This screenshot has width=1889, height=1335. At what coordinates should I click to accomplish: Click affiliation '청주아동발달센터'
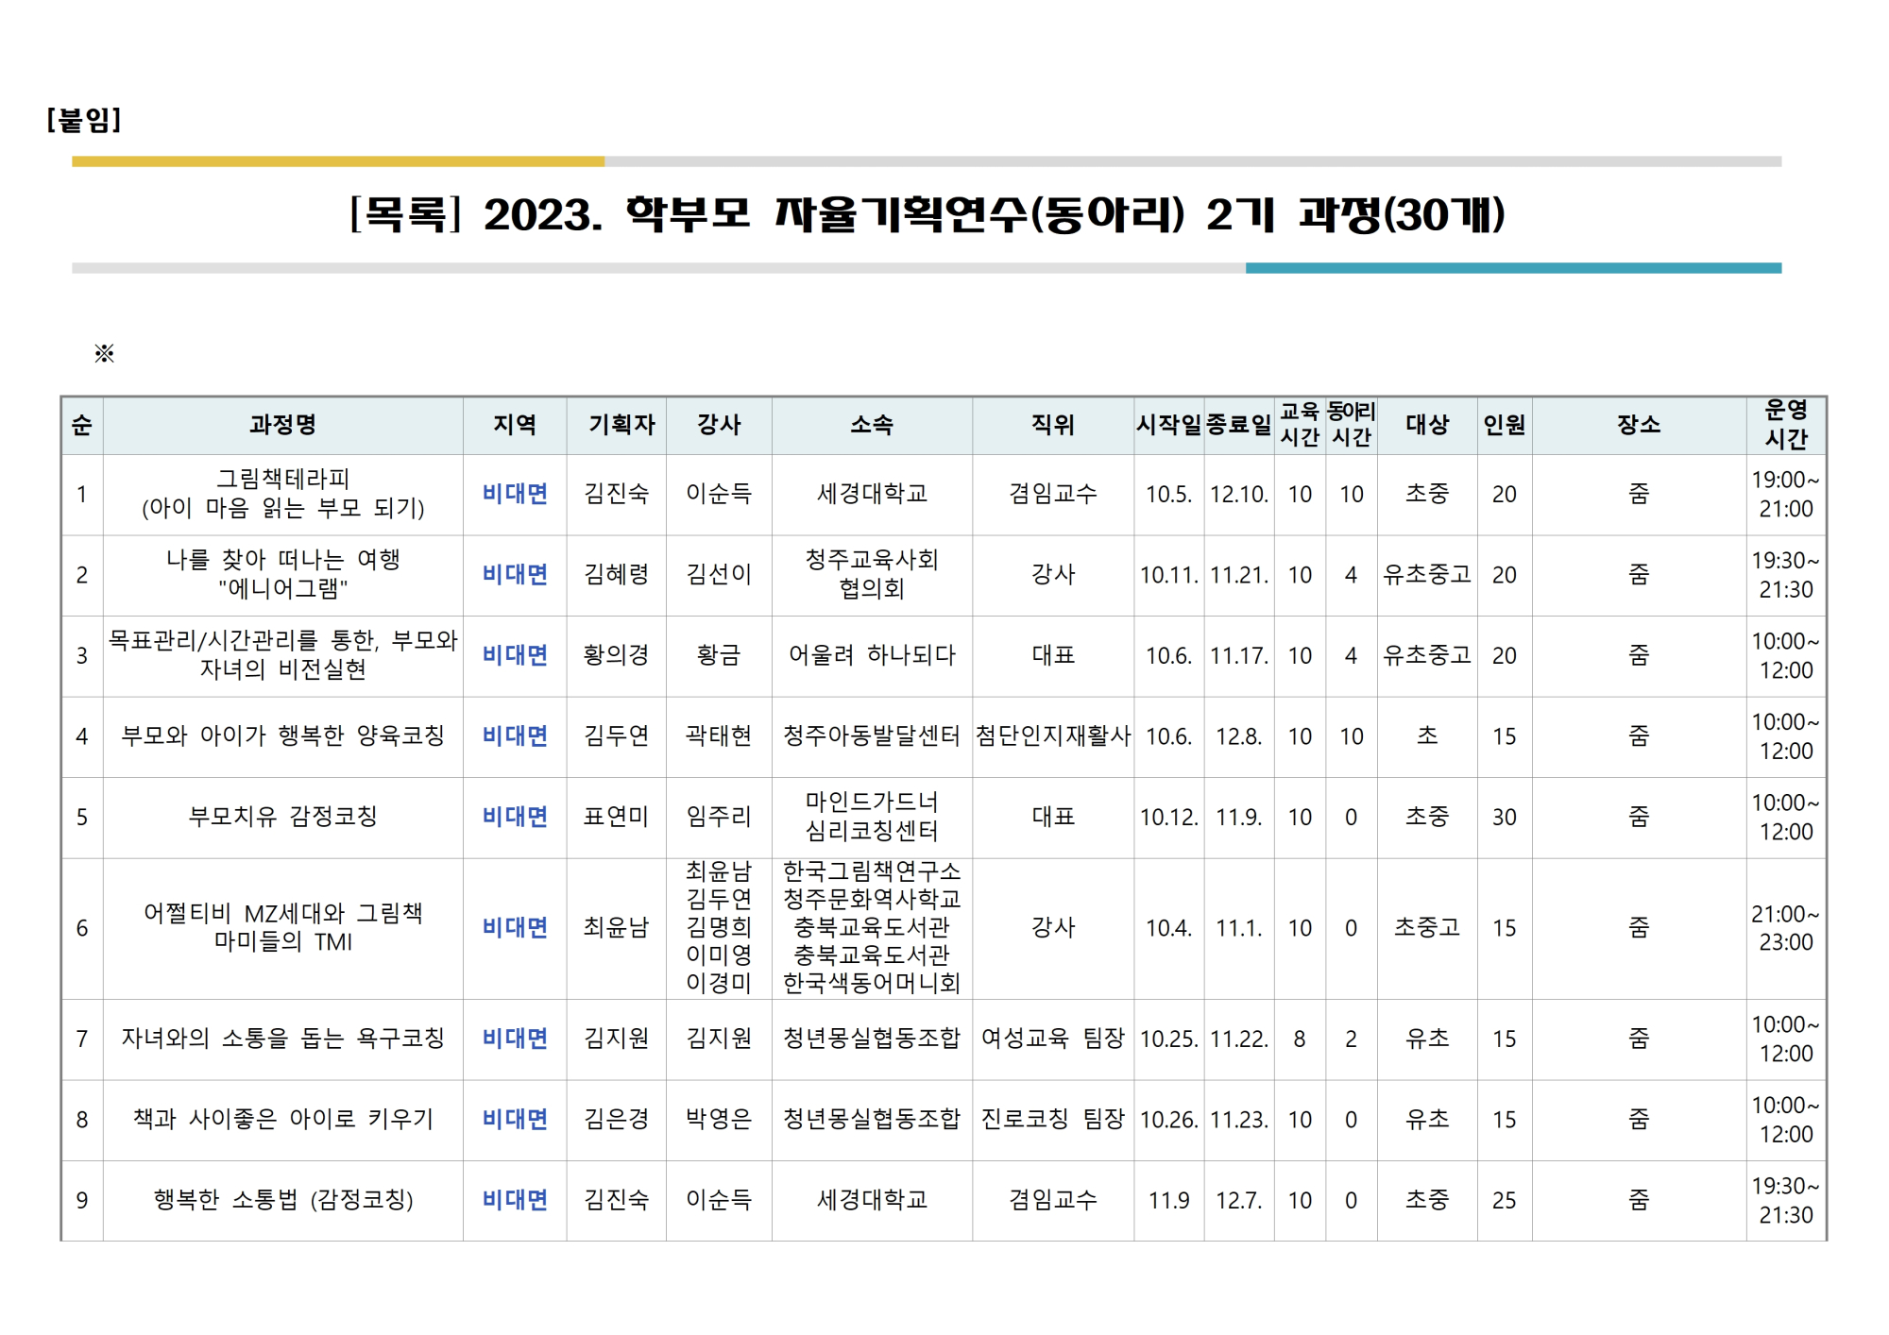point(872,735)
